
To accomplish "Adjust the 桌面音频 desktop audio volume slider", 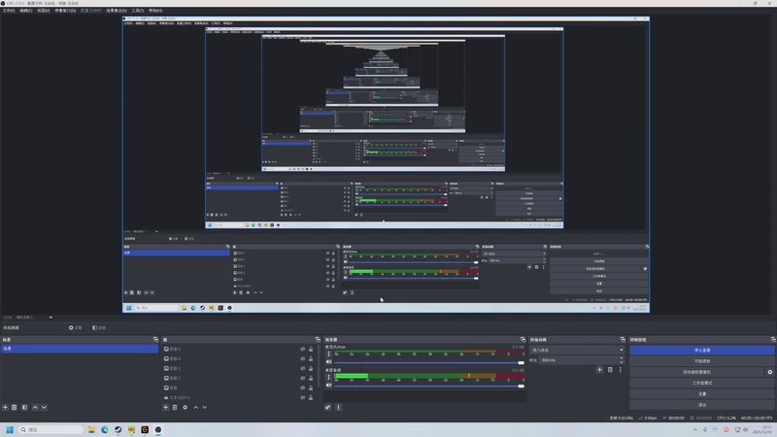I will pos(429,386).
